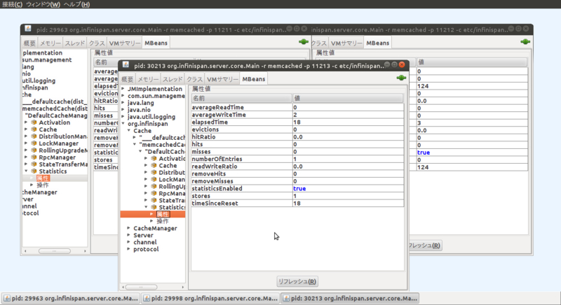Click window icon in pid 29963 title bar
This screenshot has width=561, height=305.
coord(28,29)
